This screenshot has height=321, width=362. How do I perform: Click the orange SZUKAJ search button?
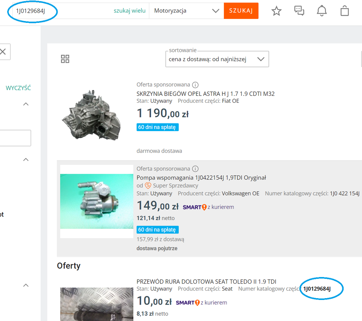[x=241, y=11]
